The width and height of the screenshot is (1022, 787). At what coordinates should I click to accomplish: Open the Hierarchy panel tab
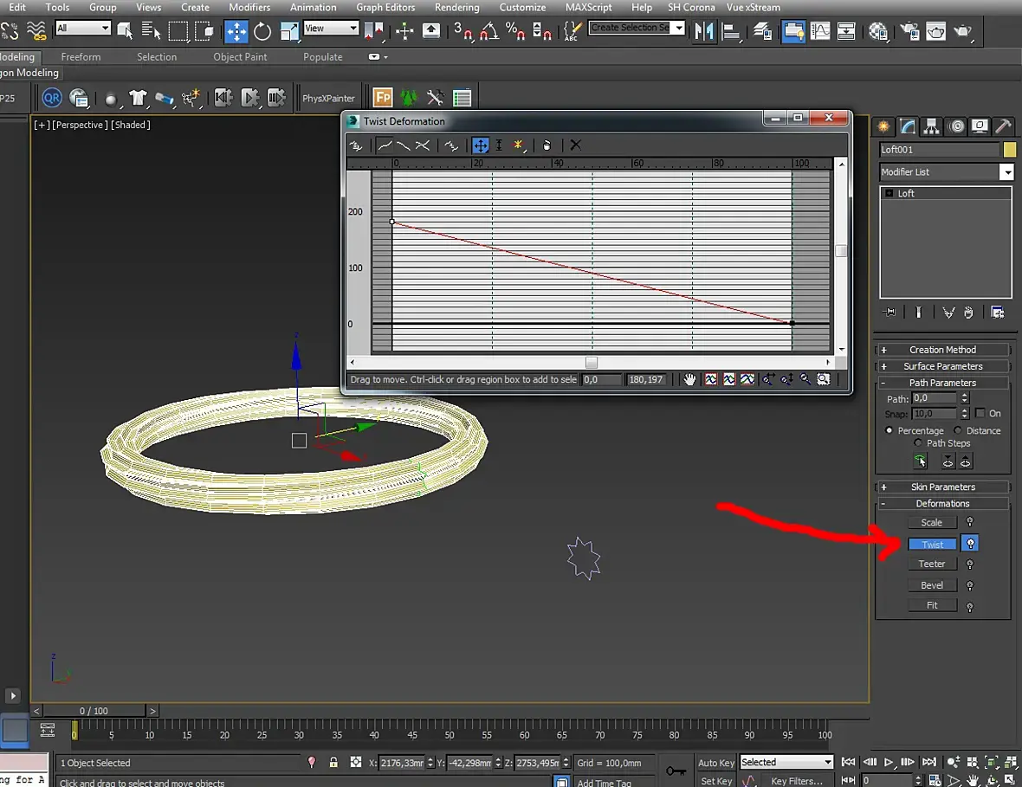(931, 126)
